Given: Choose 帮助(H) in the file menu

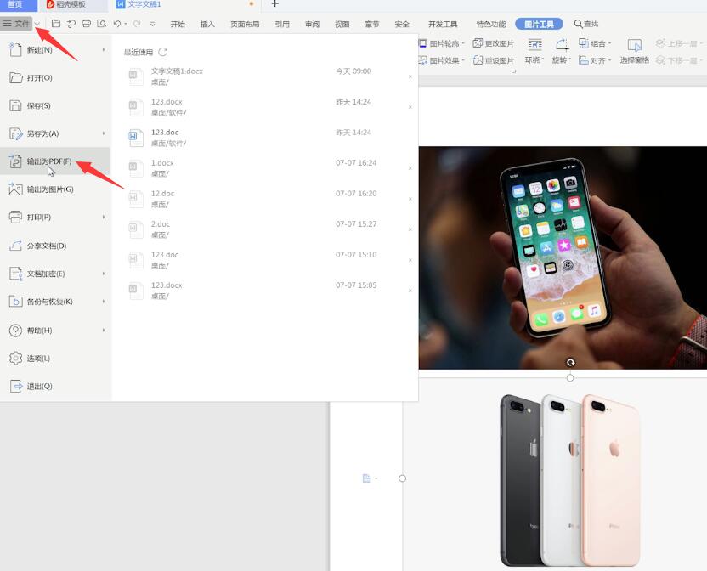Looking at the screenshot, I should pos(55,331).
